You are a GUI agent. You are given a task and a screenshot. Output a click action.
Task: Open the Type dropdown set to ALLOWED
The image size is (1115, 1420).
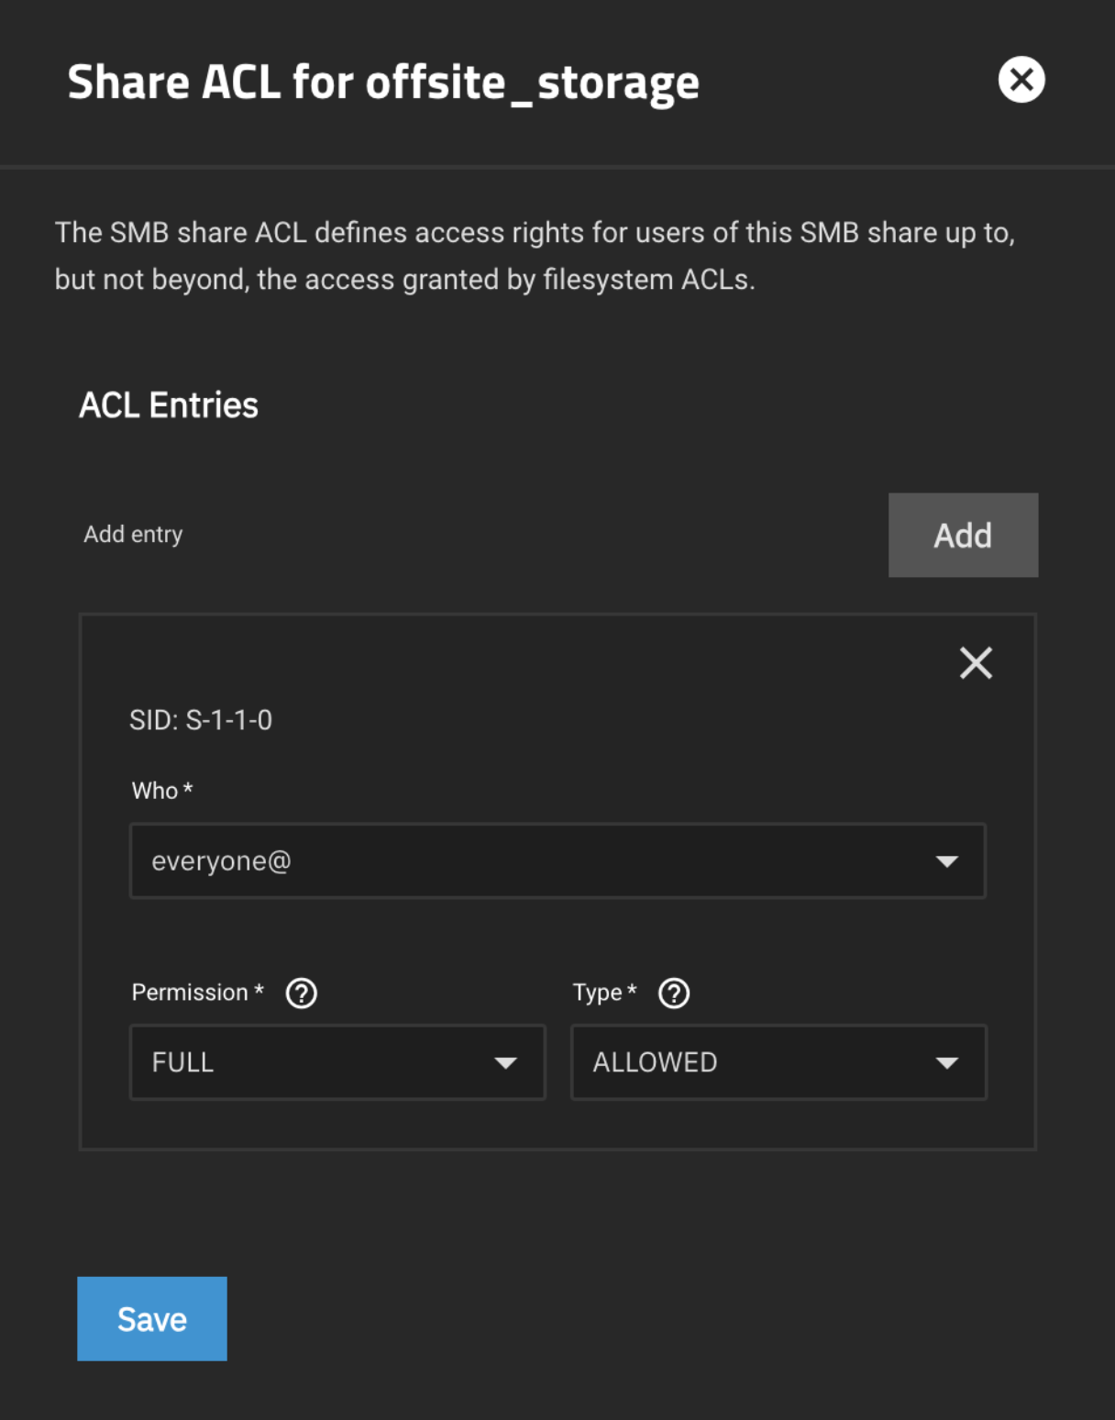click(778, 1062)
